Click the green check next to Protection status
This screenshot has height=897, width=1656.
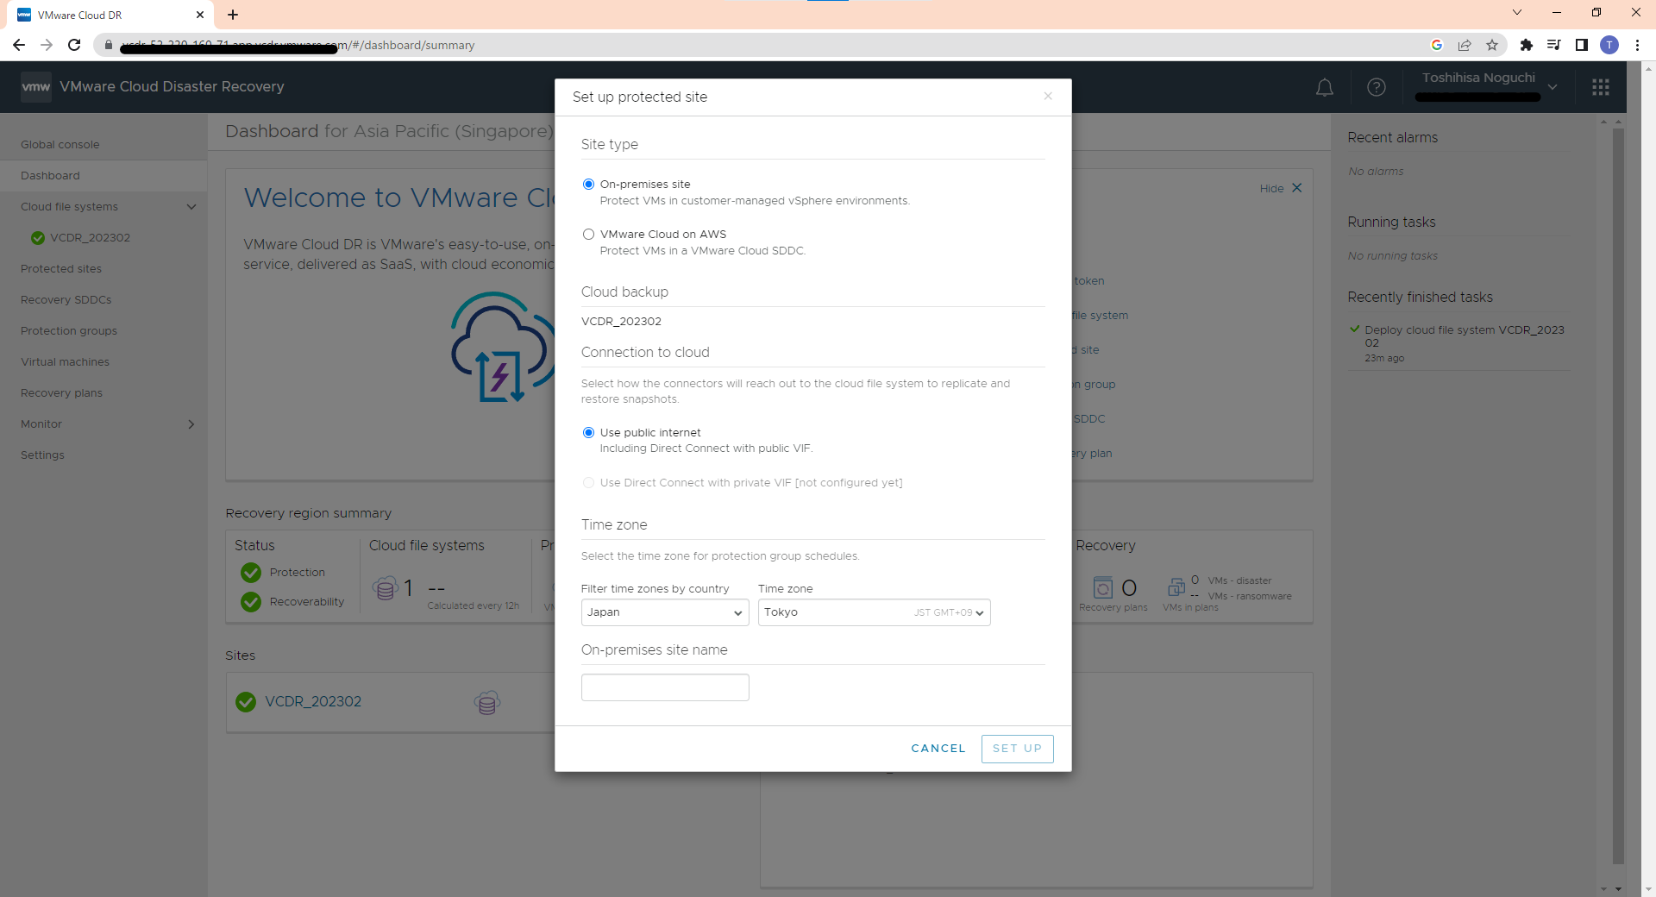251,573
